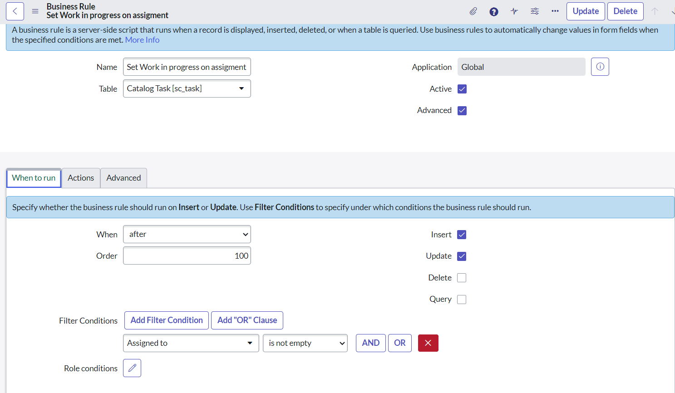Click the Add Filter Condition button
Image resolution: width=675 pixels, height=393 pixels.
(166, 320)
